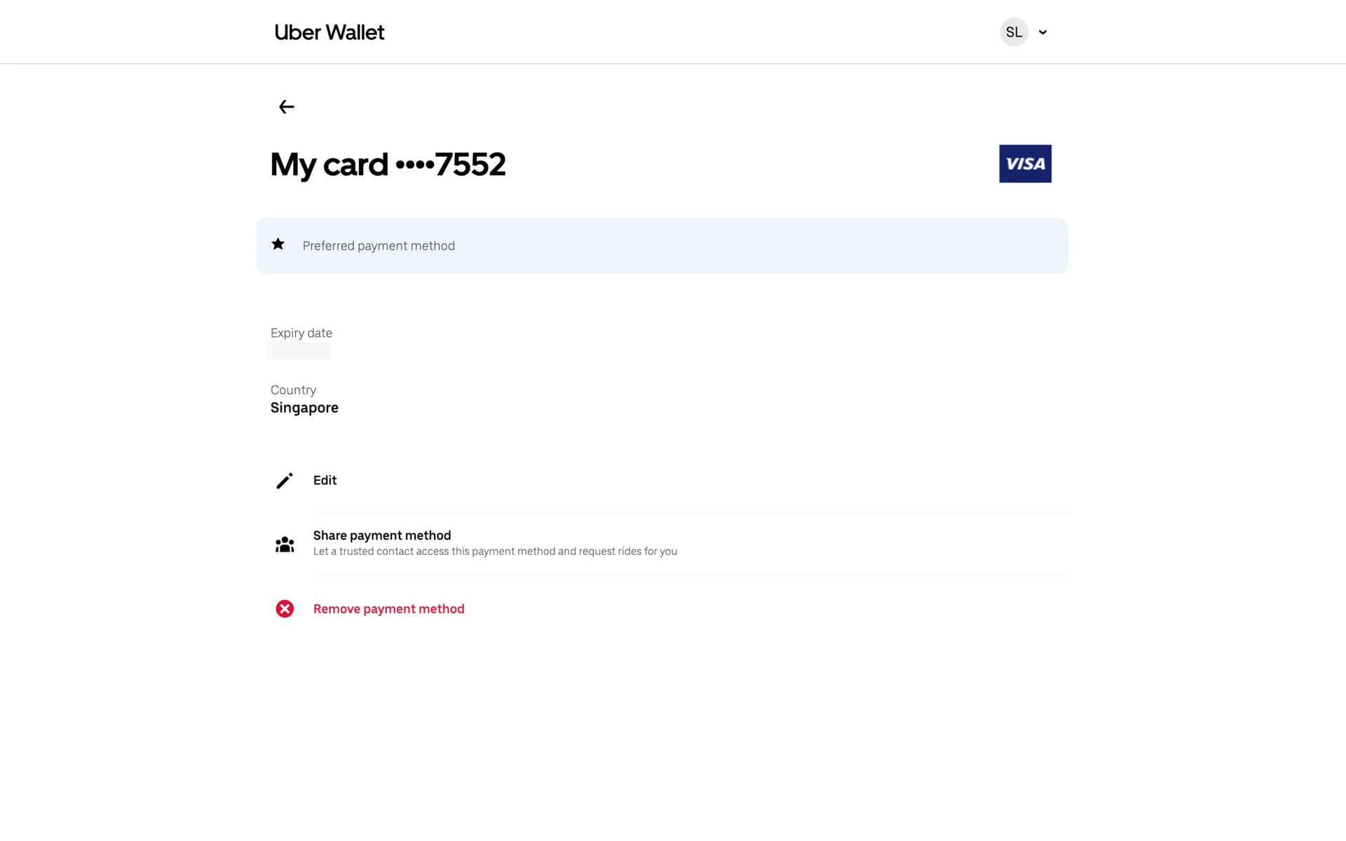Click the star icon for preferred payment
This screenshot has height=841, width=1346.
pos(278,245)
